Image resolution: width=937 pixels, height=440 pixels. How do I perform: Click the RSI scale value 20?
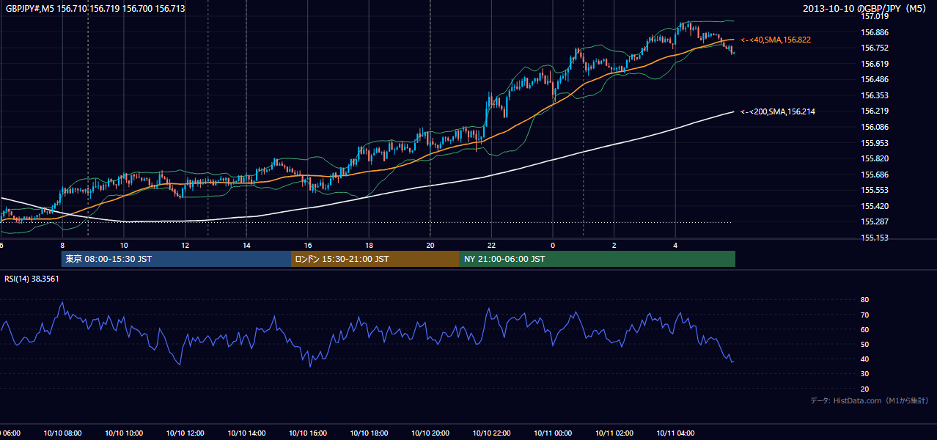[x=865, y=389]
